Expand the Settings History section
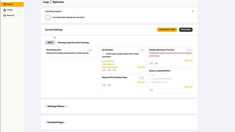235x132 pixels. pyautogui.click(x=56, y=106)
